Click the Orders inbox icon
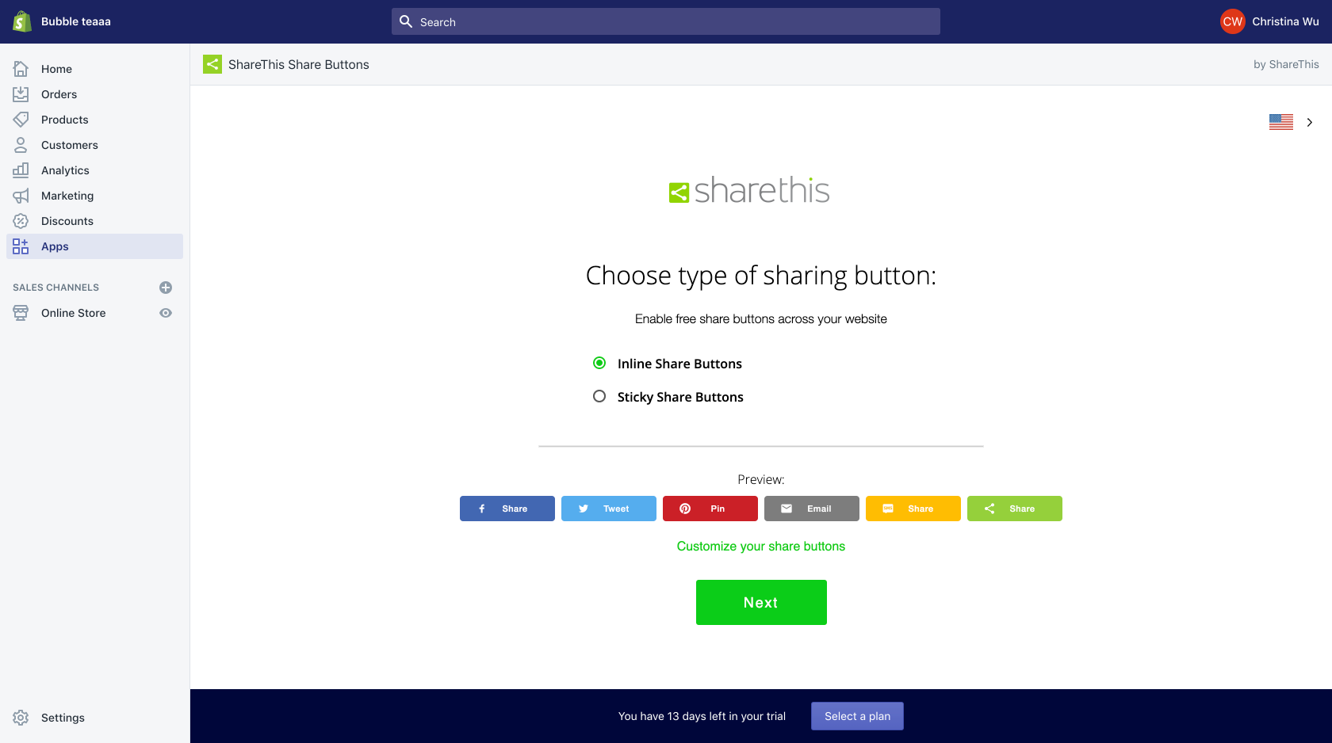 (21, 94)
